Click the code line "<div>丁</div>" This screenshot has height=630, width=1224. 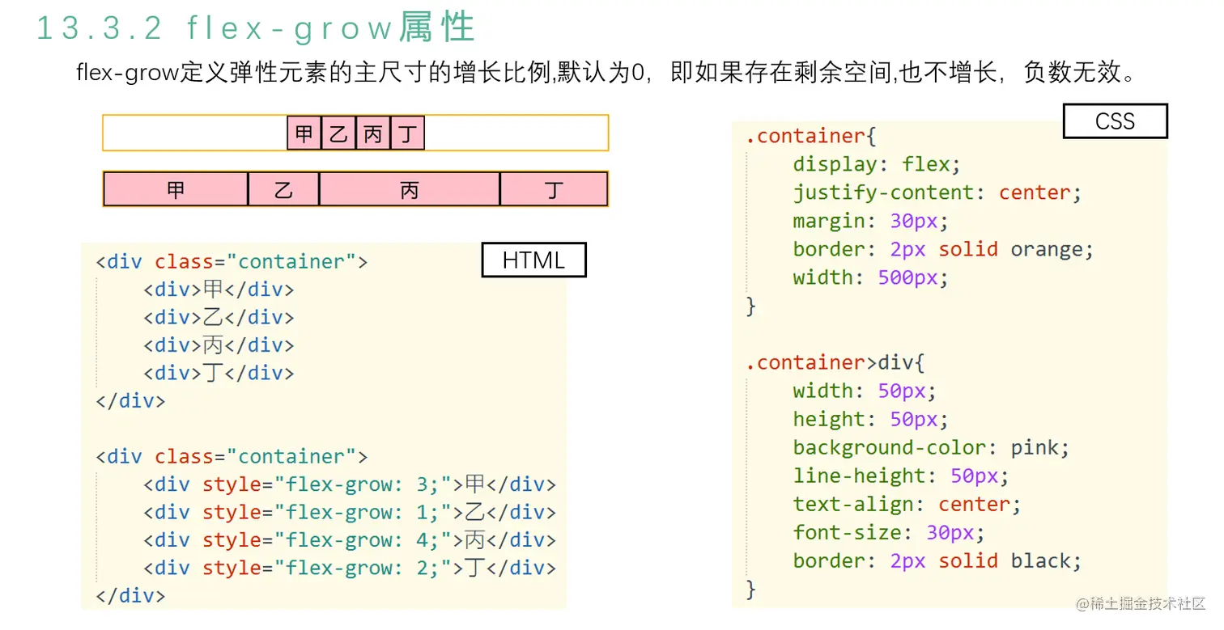219,373
